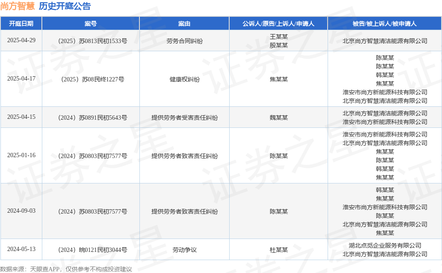
Task: Select the 开庭日期 column header
Action: pyautogui.click(x=21, y=24)
